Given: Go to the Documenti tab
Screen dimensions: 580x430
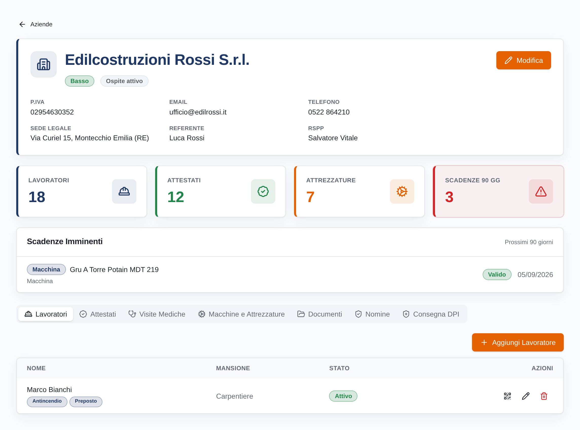Looking at the screenshot, I should (320, 314).
